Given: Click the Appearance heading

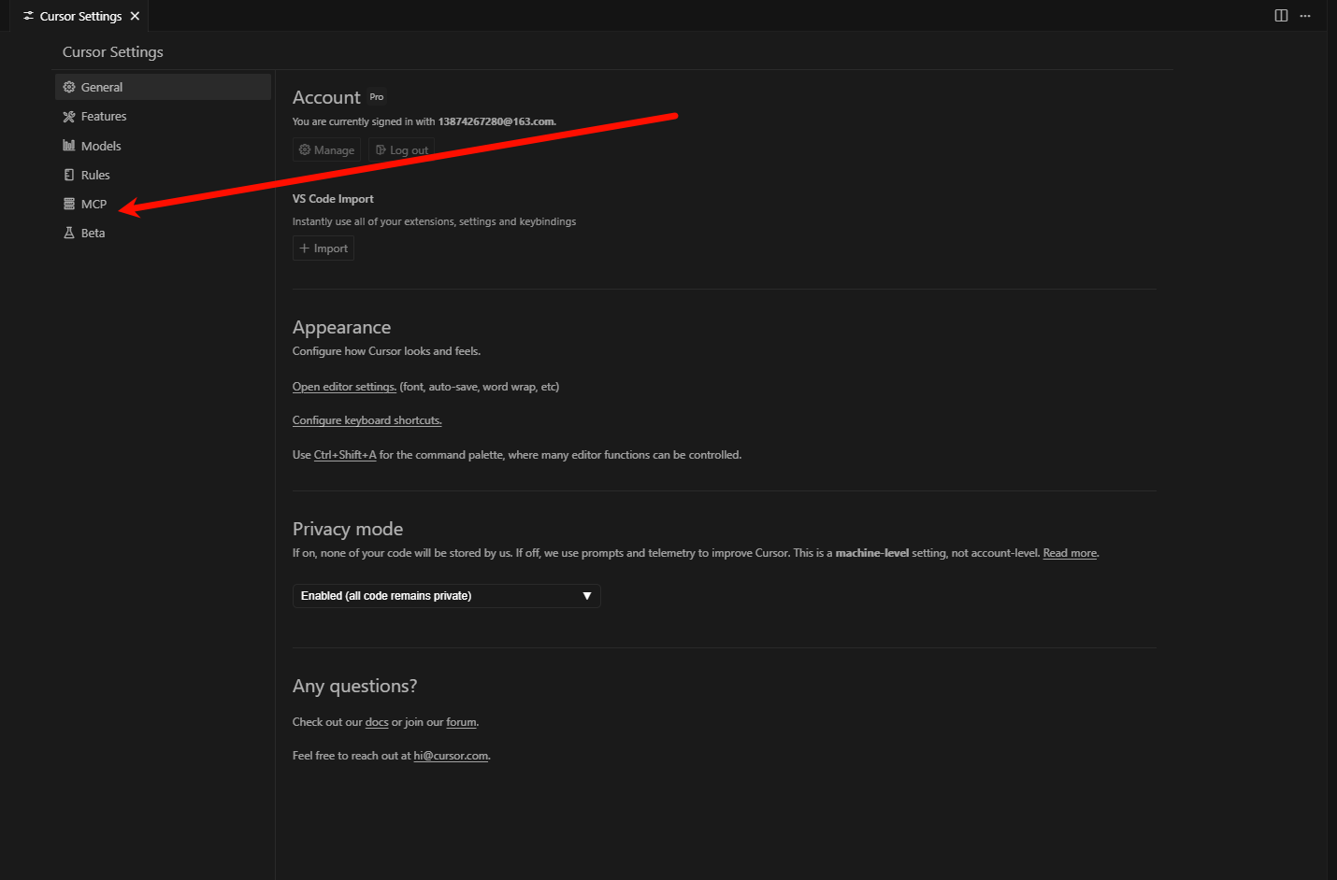Looking at the screenshot, I should [x=341, y=327].
